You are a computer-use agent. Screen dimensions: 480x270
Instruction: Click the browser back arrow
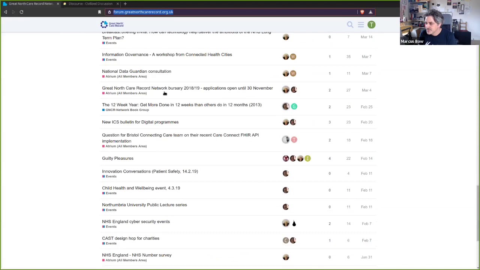pos(6,12)
